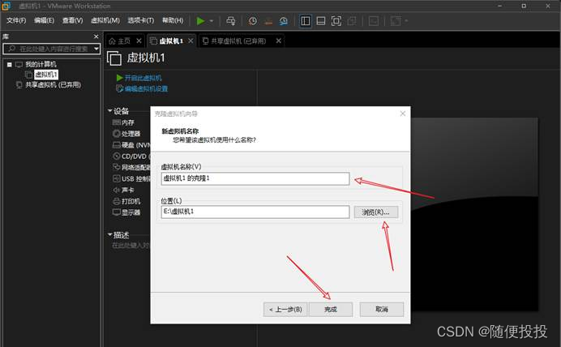Click the 上一步(B) button

[x=285, y=310]
